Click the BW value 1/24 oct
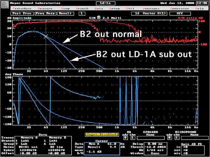 155,150
